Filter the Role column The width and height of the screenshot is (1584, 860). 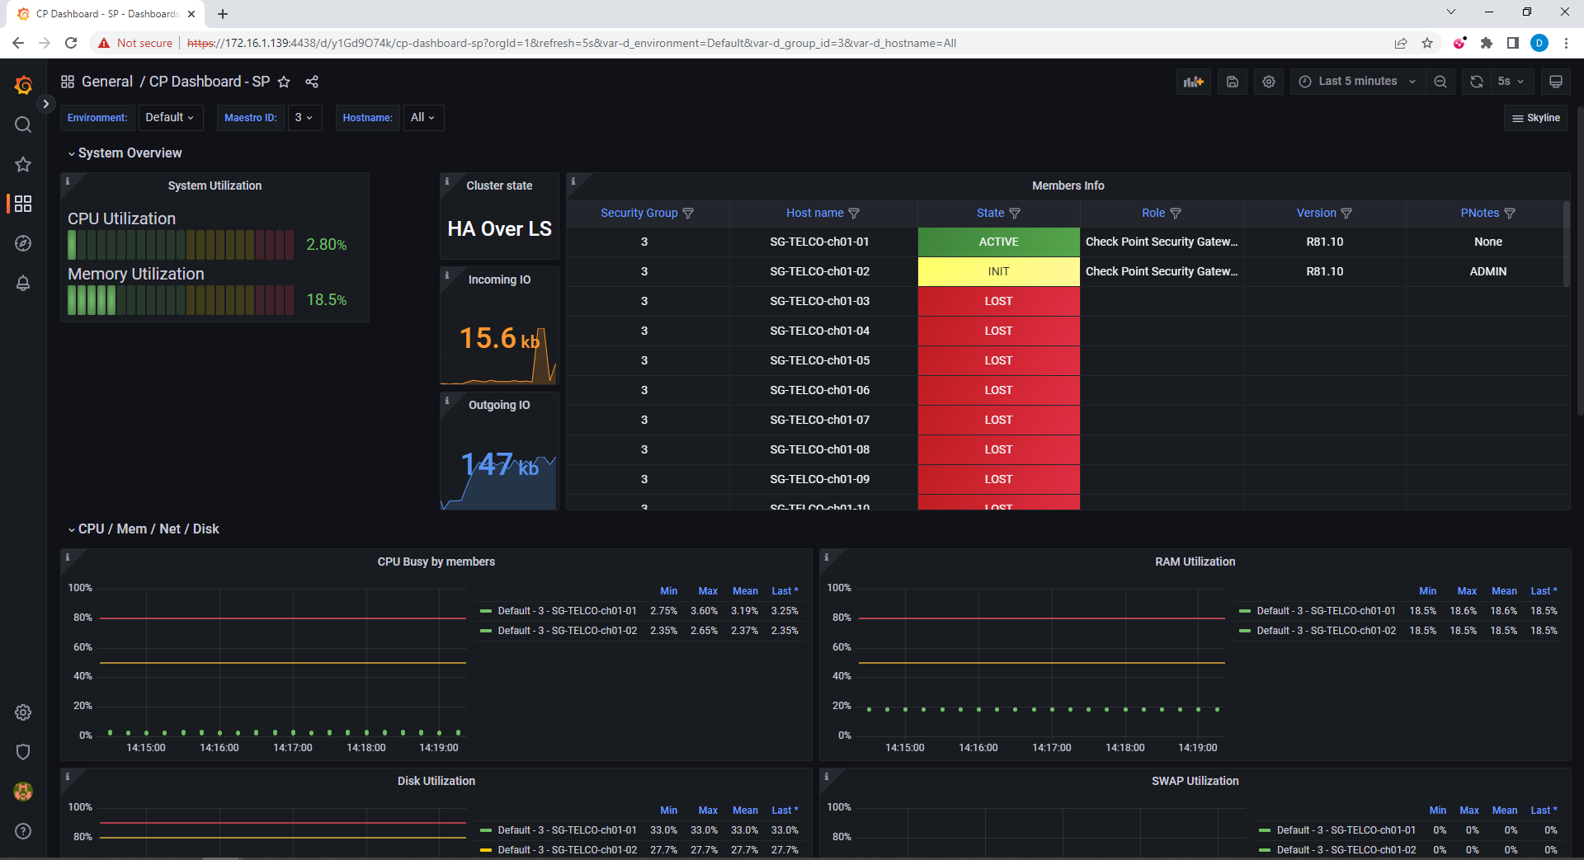(1176, 214)
